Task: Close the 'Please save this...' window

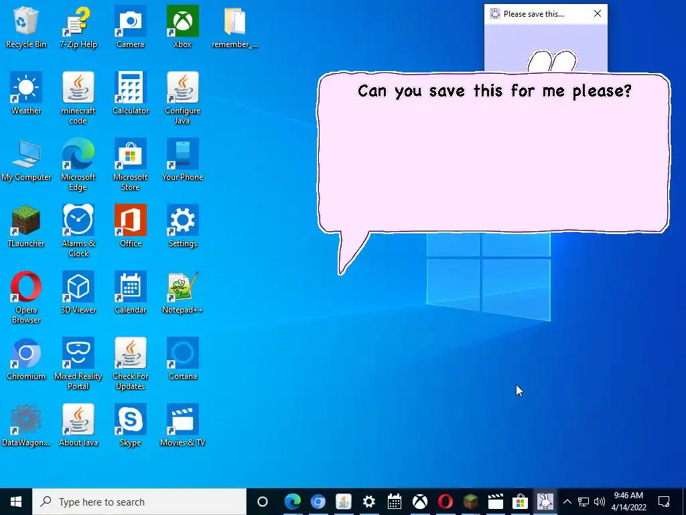Action: (597, 13)
